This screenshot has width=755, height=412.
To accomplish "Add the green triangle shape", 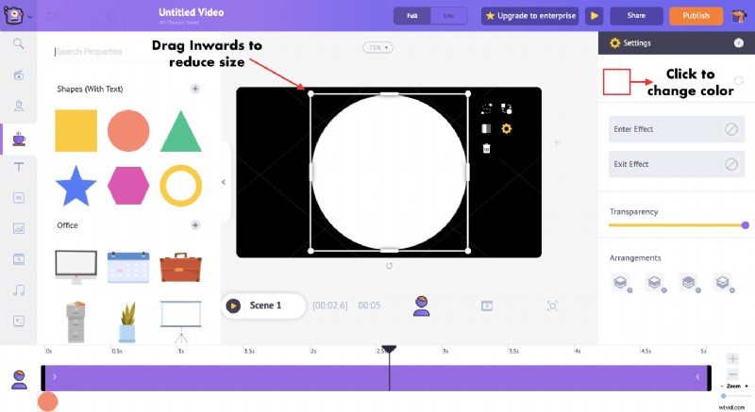I will coord(180,131).
